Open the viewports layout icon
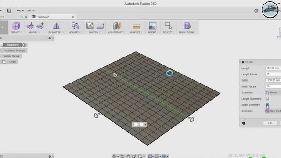Image resolution: width=281 pixels, height=158 pixels. coord(164,156)
